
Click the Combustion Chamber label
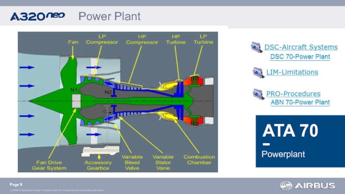(x=197, y=160)
